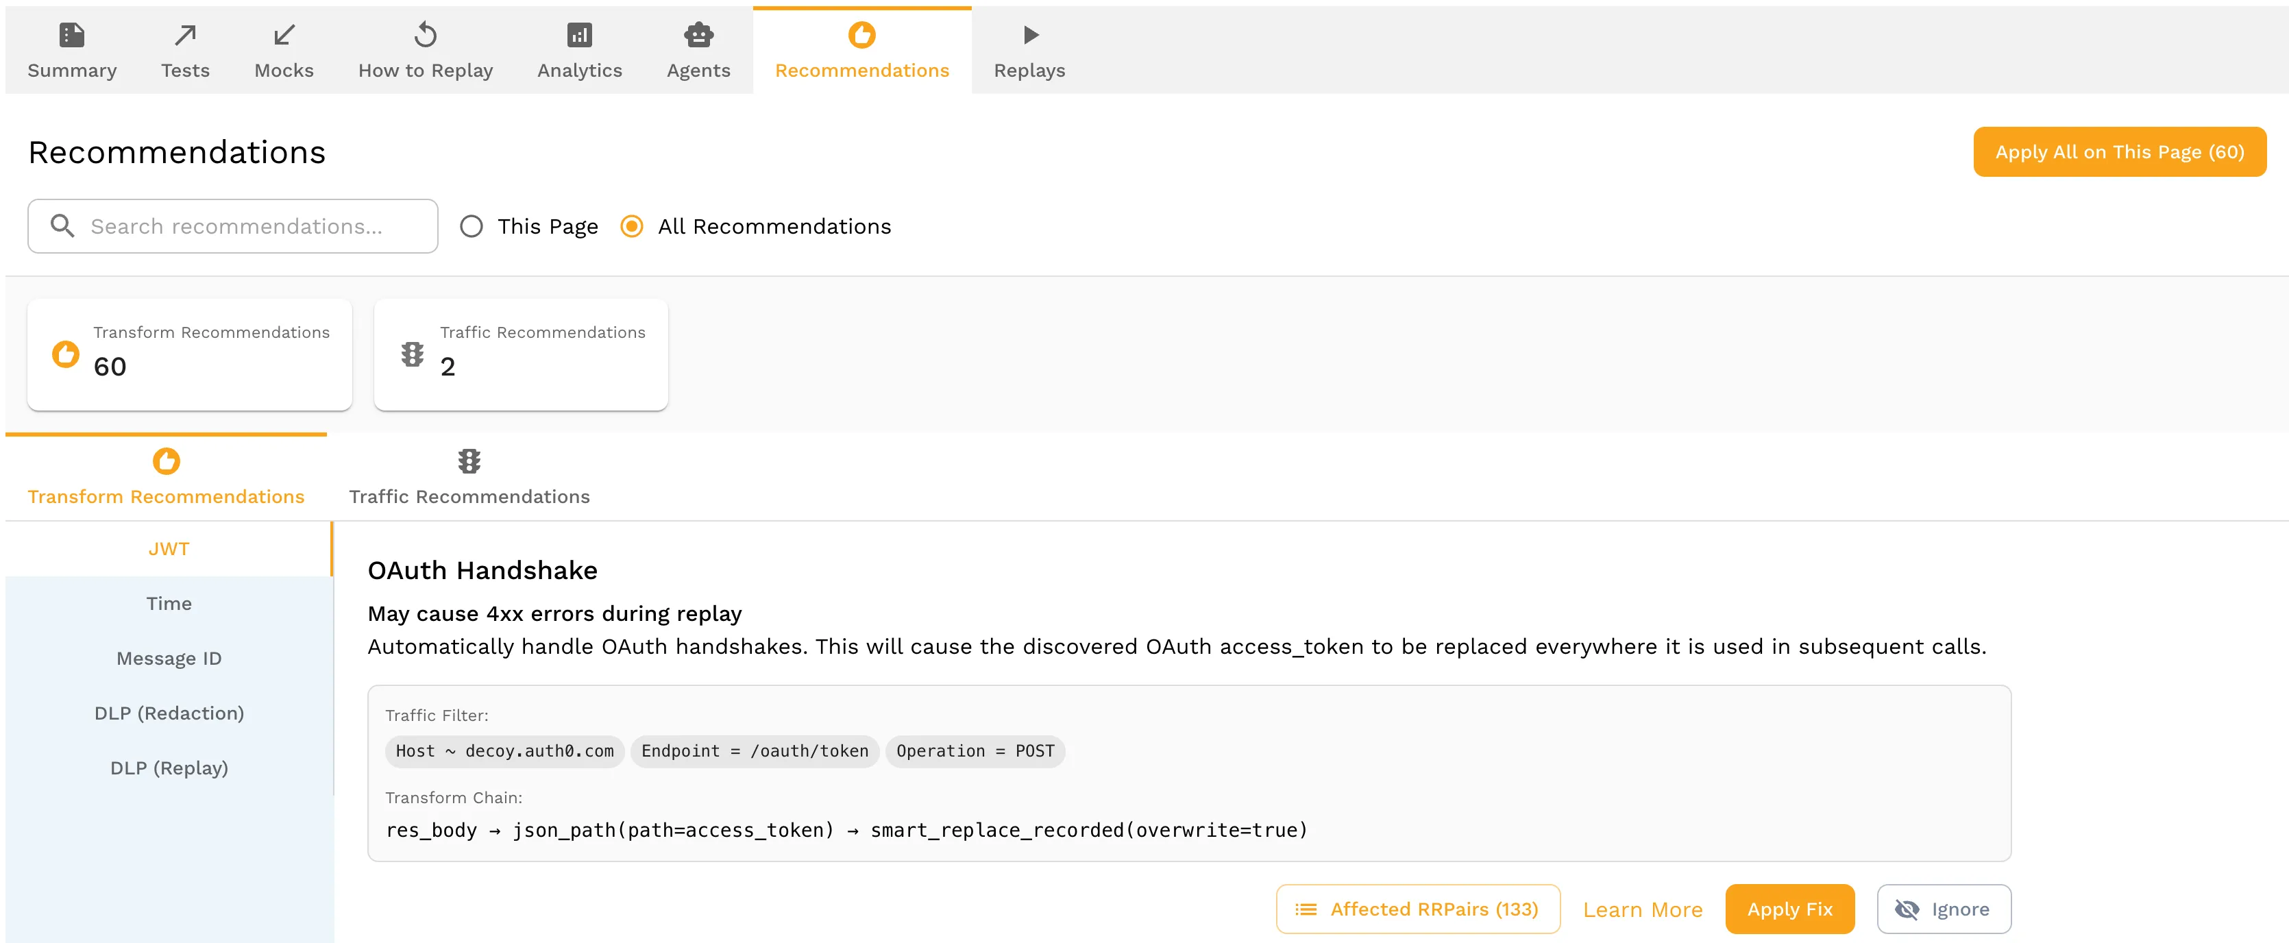This screenshot has height=943, width=2289.
Task: Click the How to Replay refresh icon
Action: click(x=425, y=35)
